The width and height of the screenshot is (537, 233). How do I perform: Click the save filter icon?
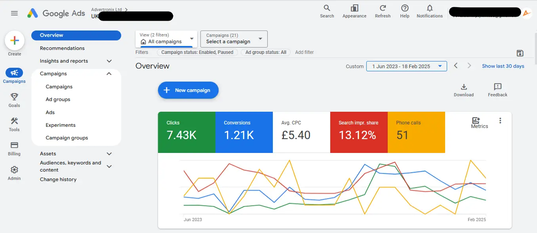pos(520,53)
